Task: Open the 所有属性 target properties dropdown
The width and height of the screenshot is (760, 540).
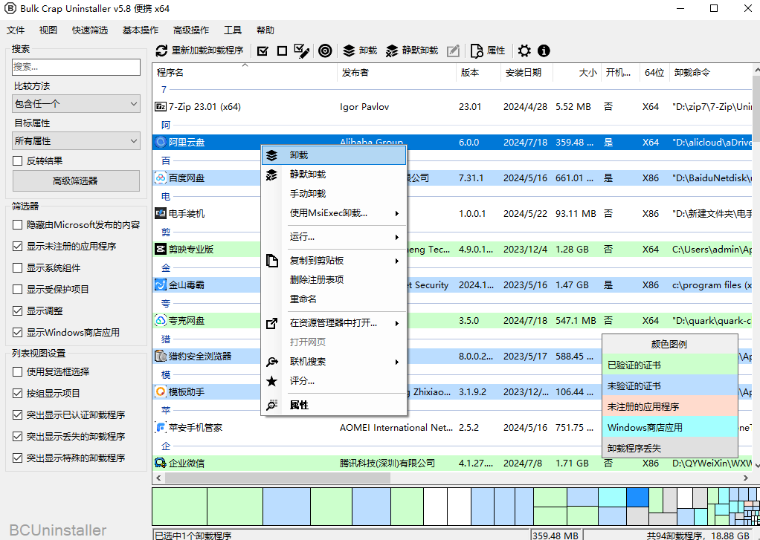Action: pyautogui.click(x=75, y=140)
